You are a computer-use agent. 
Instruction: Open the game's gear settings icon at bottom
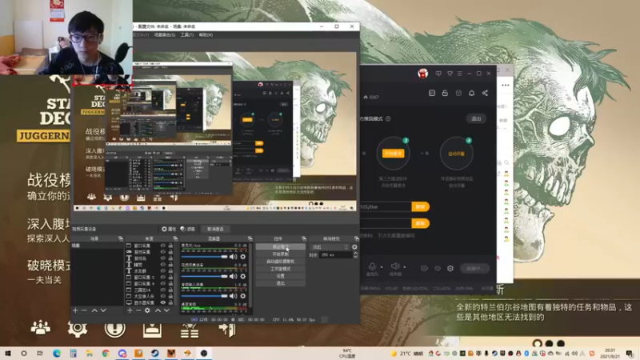tap(78, 329)
